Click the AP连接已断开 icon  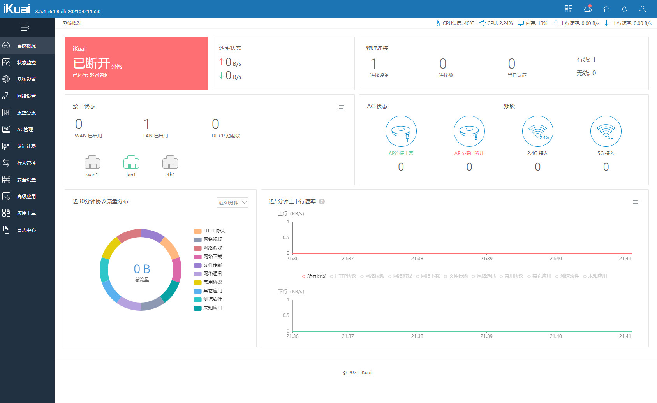tap(469, 131)
